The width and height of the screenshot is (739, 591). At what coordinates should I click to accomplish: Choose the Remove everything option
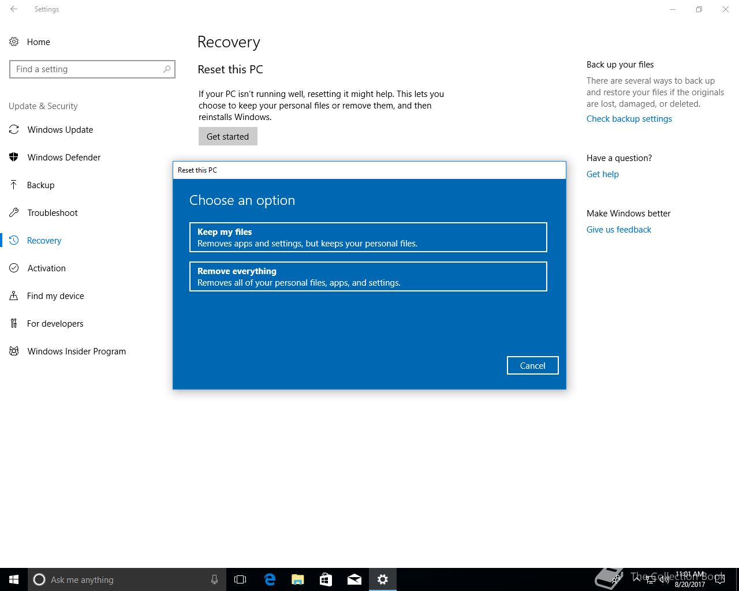click(x=368, y=276)
